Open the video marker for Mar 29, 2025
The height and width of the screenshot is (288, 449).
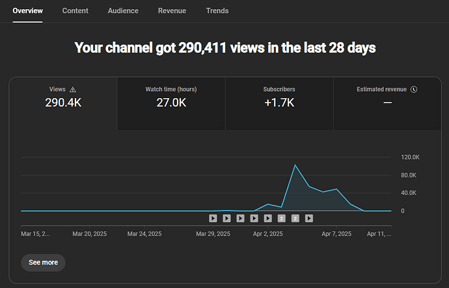tap(213, 218)
